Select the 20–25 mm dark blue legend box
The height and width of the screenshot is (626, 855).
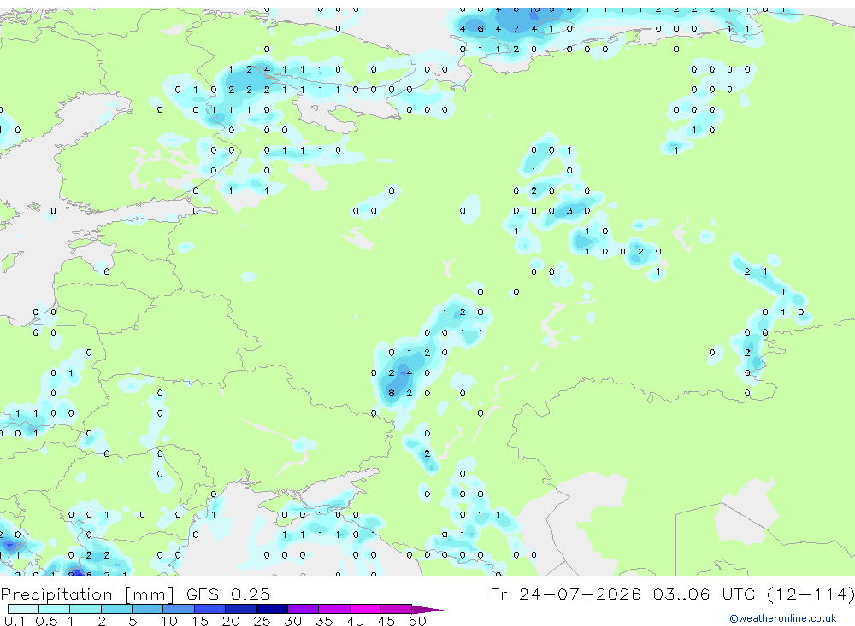[x=240, y=609]
